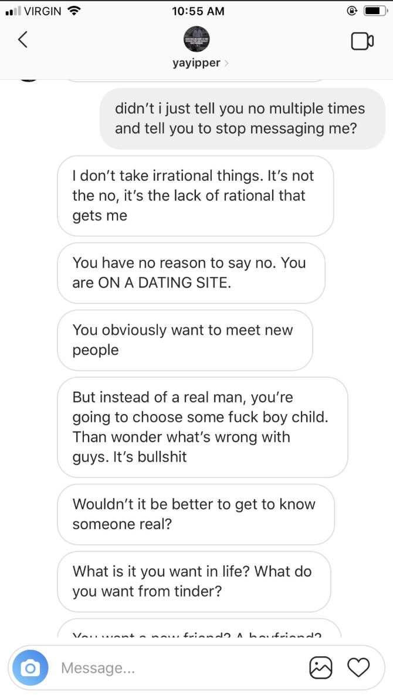Tap the battery indicator
This screenshot has height=698, width=393.
click(x=375, y=11)
